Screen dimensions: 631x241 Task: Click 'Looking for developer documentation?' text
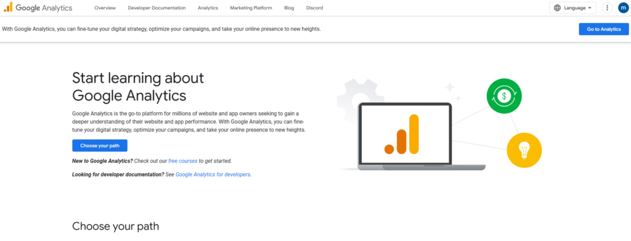pos(118,174)
